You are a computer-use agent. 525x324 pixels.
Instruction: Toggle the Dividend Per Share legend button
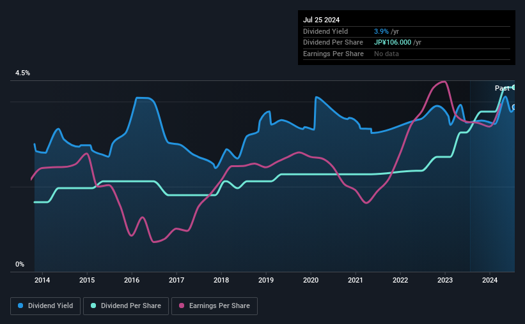click(126, 306)
